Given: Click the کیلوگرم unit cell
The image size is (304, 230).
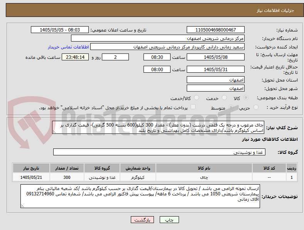Looking at the screenshot, I should coord(138,177).
